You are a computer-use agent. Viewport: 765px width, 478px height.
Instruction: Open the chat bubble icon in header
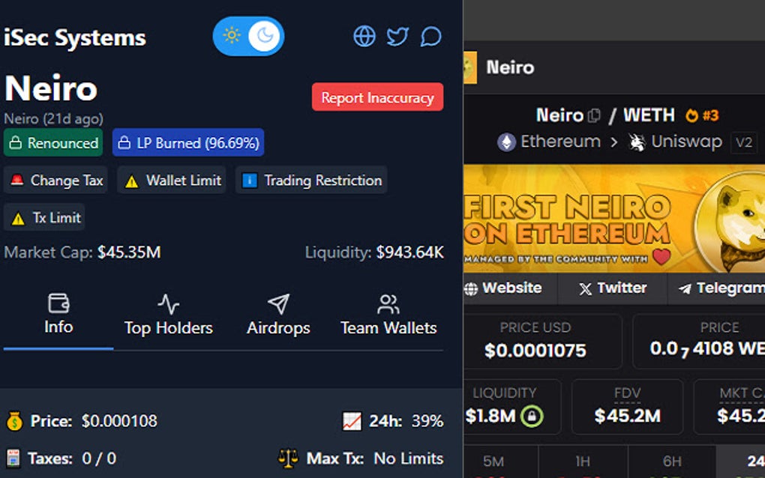[x=430, y=36]
